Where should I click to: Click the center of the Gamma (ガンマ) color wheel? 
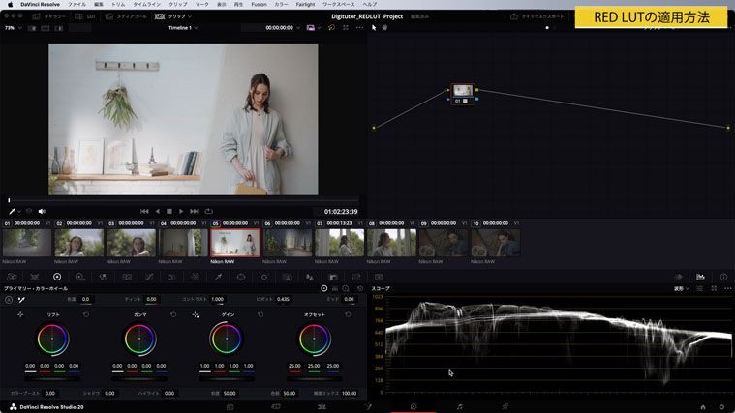(140, 339)
